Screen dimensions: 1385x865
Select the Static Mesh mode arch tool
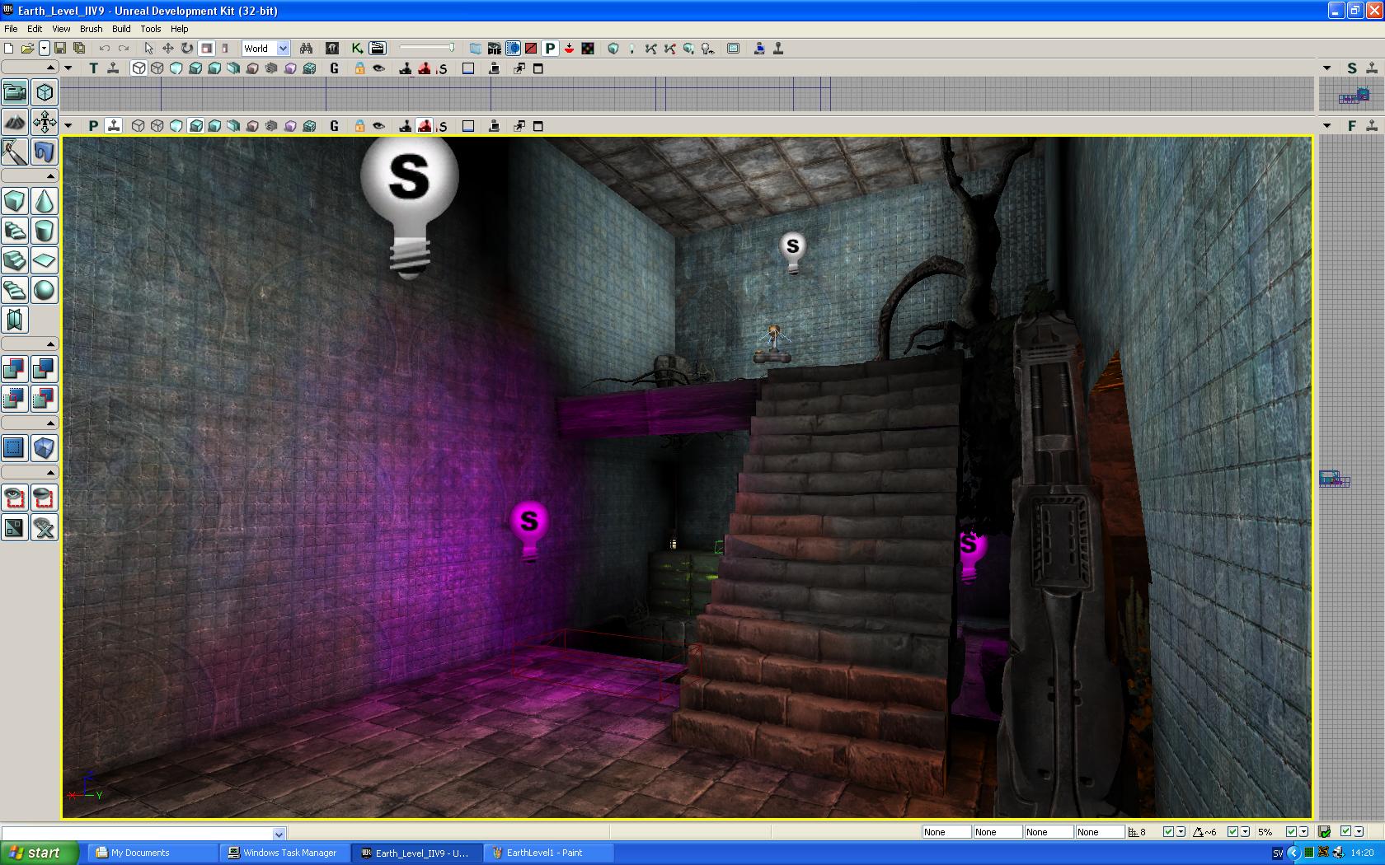click(45, 152)
